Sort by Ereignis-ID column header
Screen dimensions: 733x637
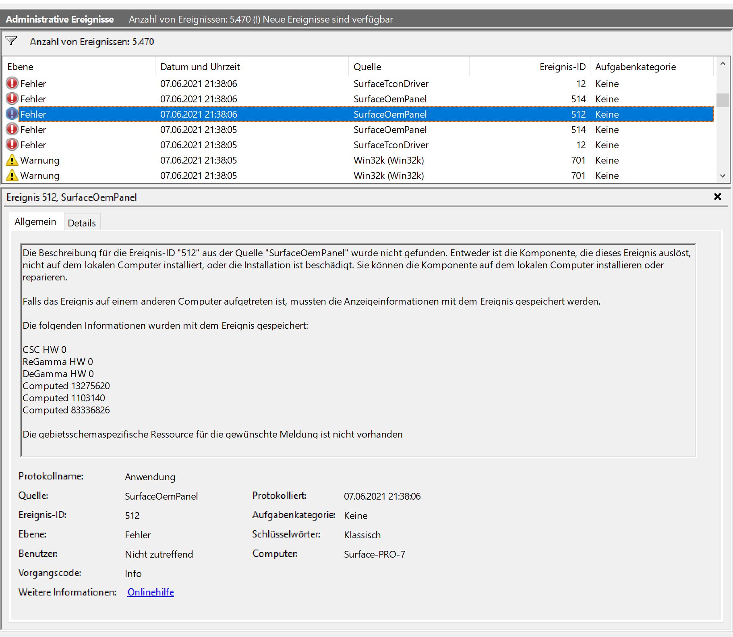click(530, 67)
